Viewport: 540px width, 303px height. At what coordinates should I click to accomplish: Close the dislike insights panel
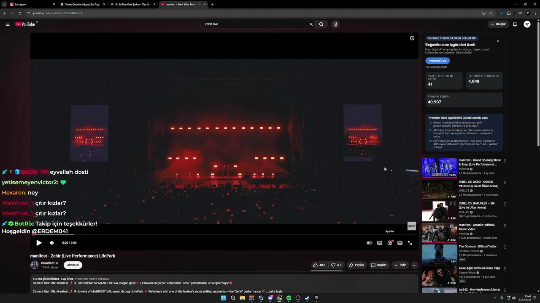[x=498, y=41]
